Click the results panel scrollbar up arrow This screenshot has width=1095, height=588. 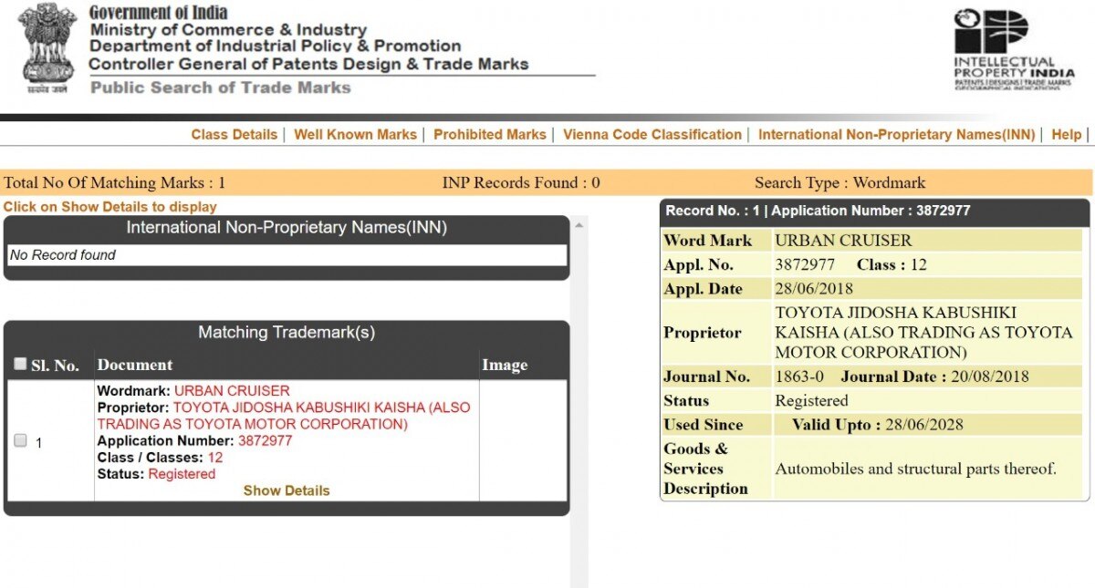579,223
